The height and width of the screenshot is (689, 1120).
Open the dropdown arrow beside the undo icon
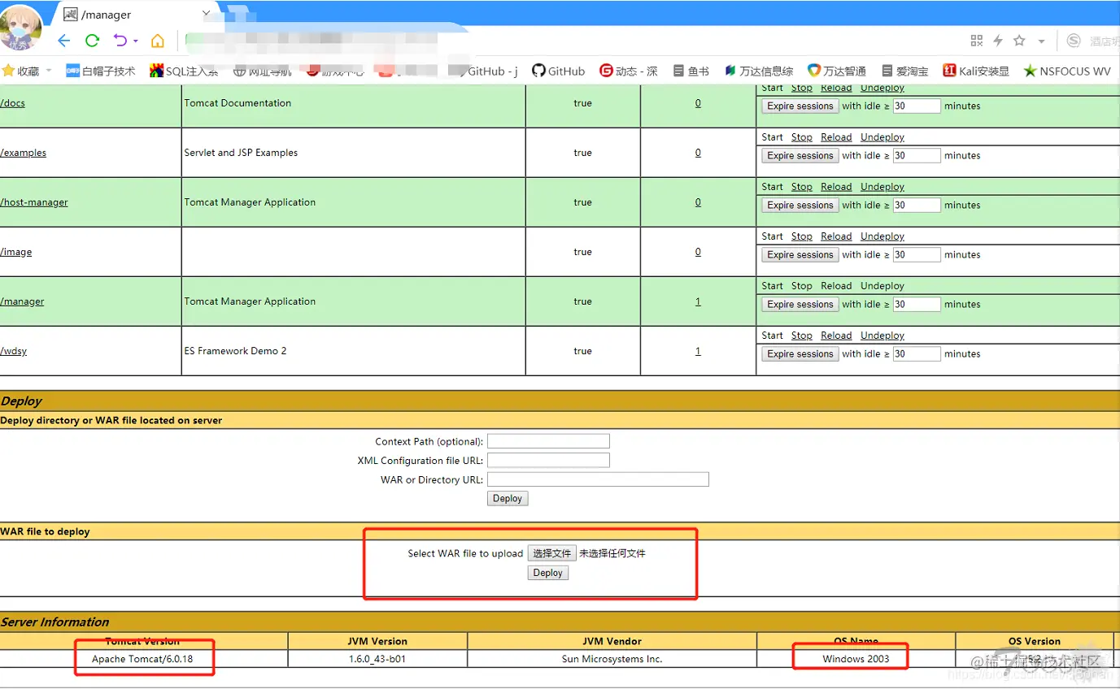coord(136,41)
